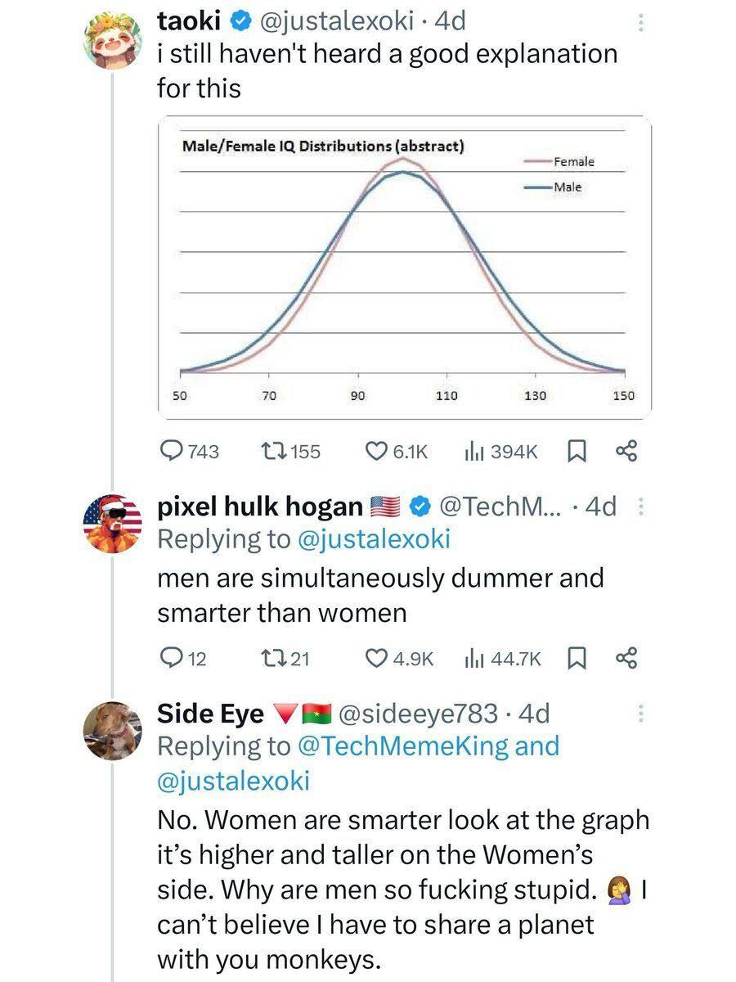Share taoki's tweet
Viewport: 736px width, 982px height.
[x=626, y=451]
